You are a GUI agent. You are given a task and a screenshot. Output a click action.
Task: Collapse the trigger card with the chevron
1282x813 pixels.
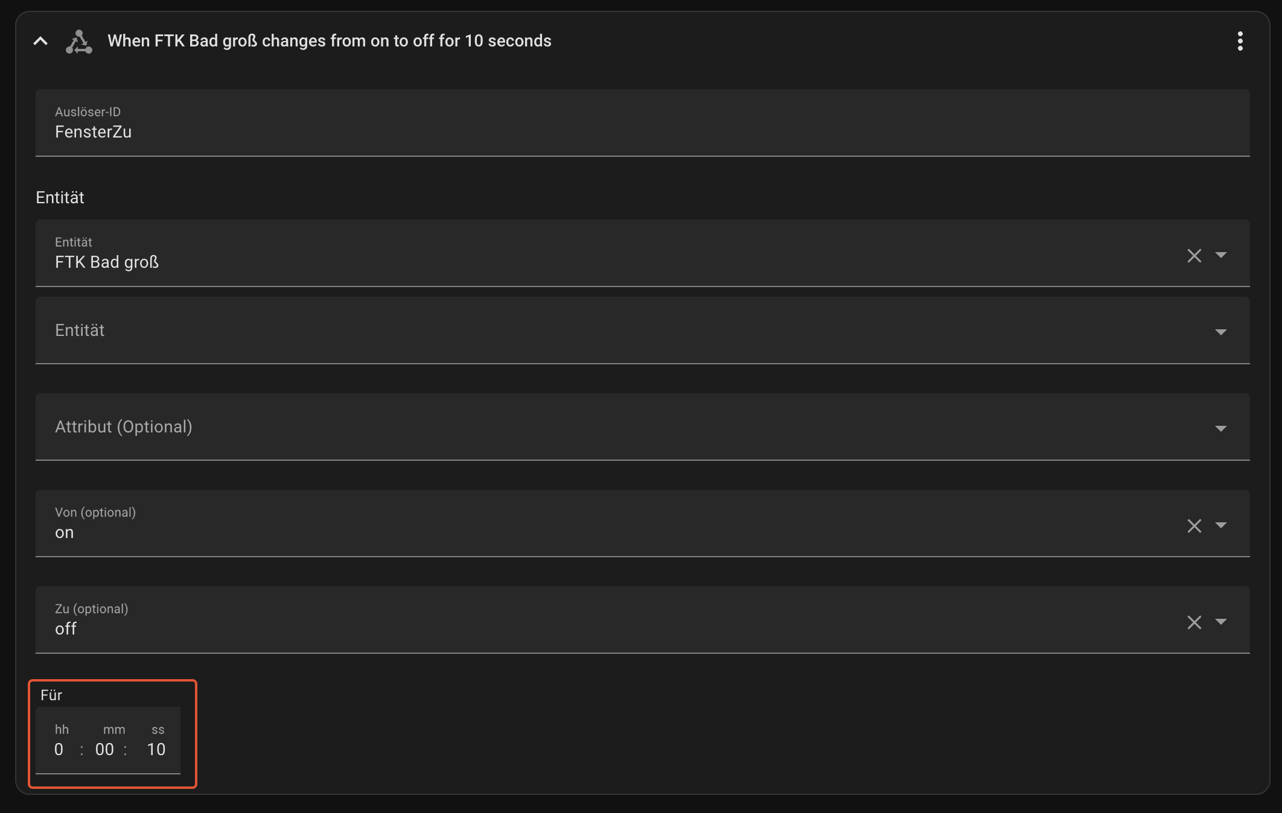[x=40, y=41]
